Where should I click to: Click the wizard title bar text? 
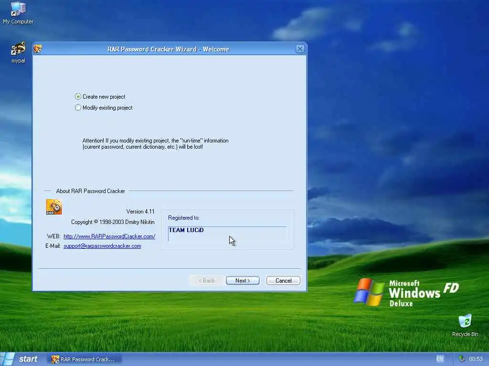coord(168,49)
